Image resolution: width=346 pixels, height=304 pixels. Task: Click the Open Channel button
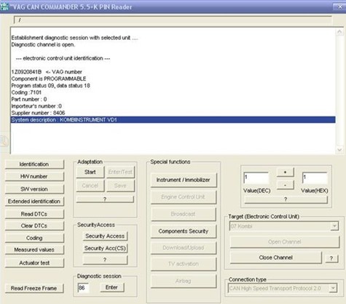(284, 242)
